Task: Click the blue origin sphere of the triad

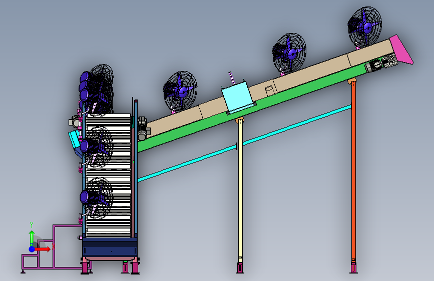Action: tap(32, 249)
